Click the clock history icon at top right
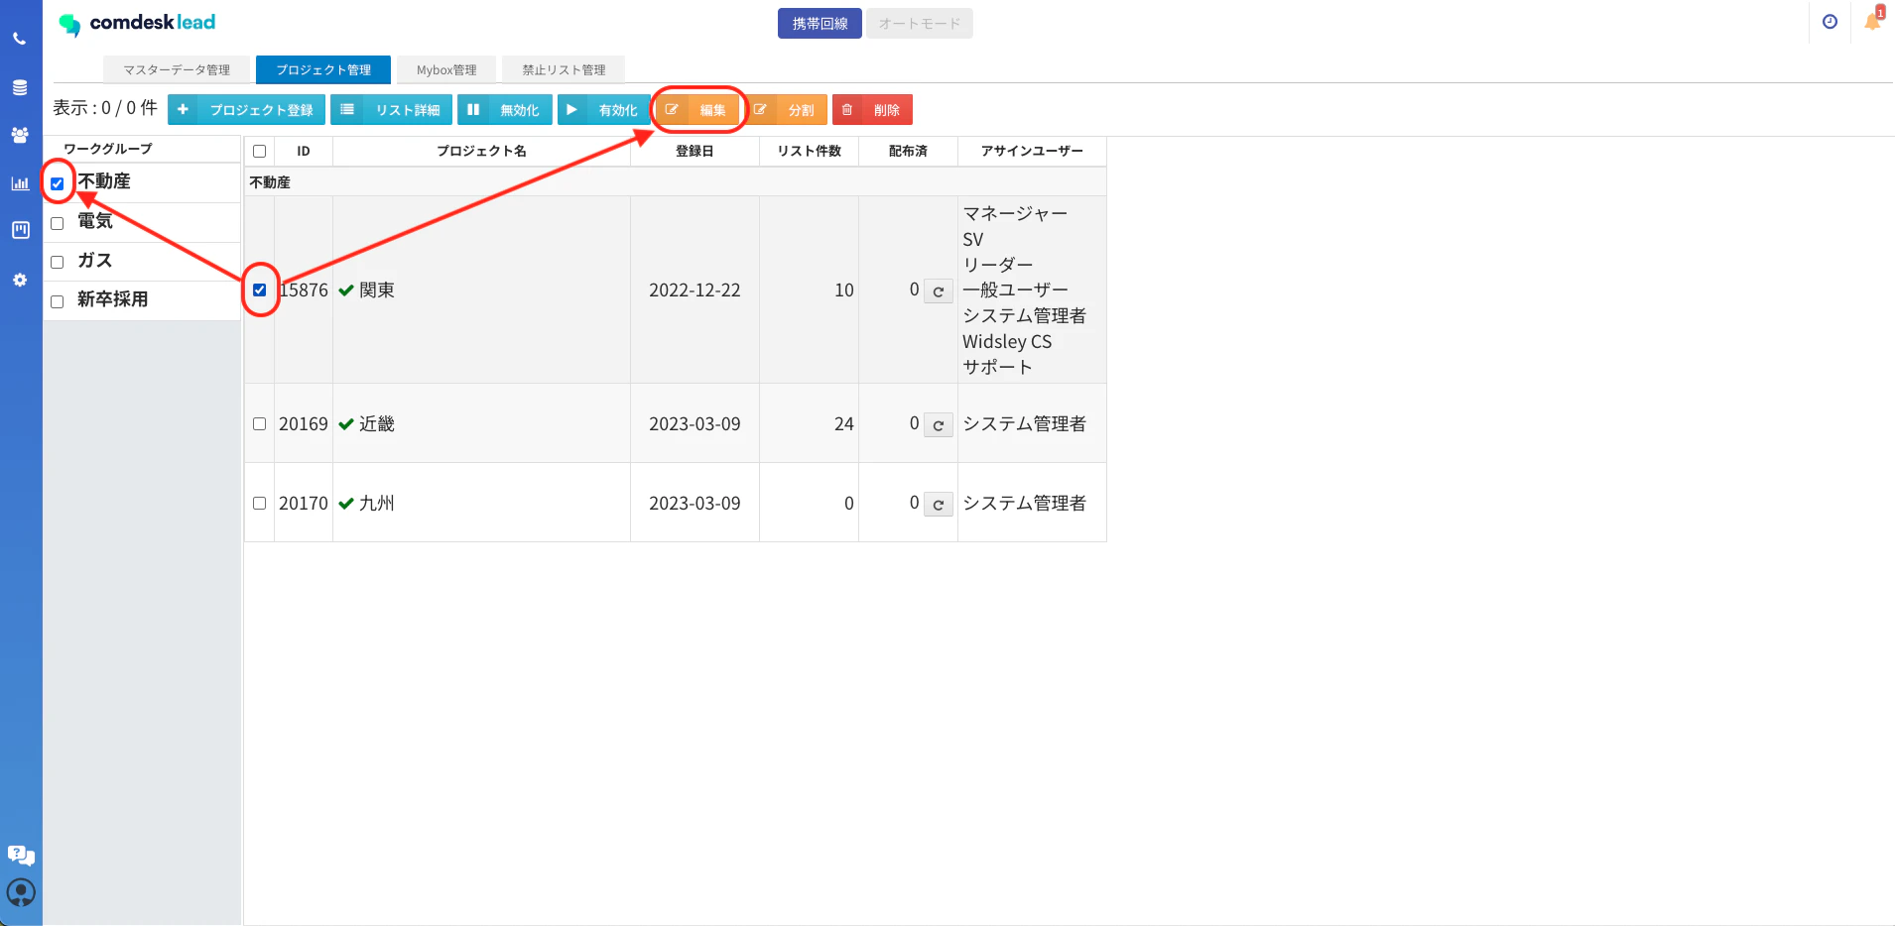Image resolution: width=1895 pixels, height=926 pixels. 1830,22
